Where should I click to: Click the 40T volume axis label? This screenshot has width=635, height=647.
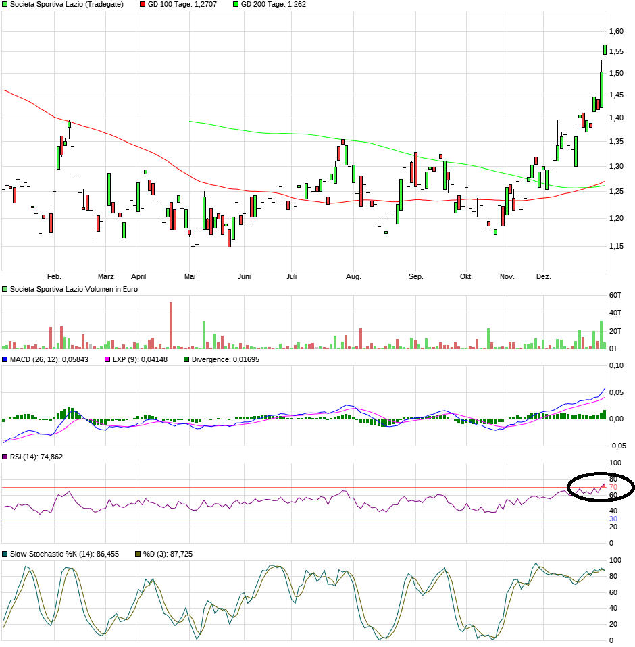coord(615,313)
